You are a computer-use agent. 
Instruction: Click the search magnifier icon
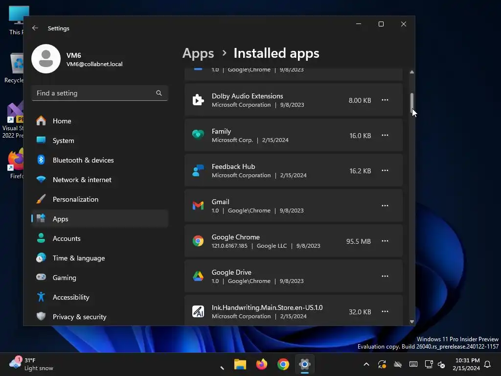[x=159, y=93]
